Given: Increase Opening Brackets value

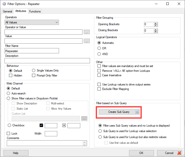Looking at the screenshot, I should point(156,23).
